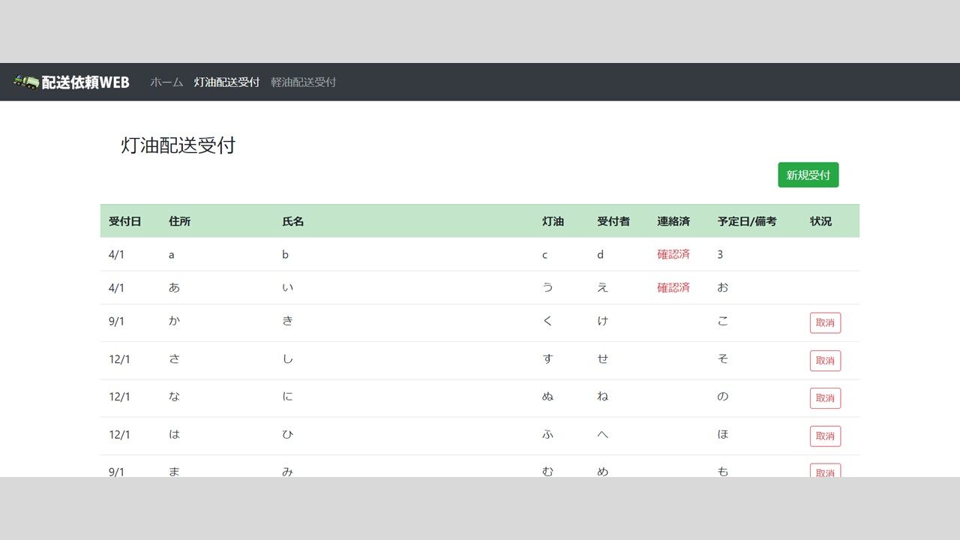Screen dimensions: 960x540
Task: Select the 4/1 date cell in row a
Action: coord(116,254)
